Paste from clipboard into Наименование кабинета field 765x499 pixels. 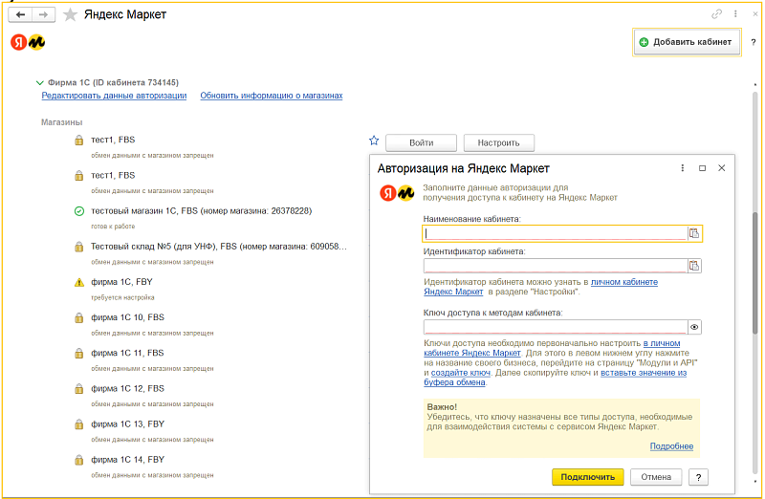coord(694,233)
